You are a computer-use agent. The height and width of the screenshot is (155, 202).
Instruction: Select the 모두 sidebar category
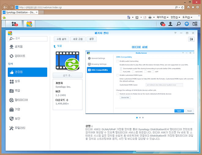pyautogui.click(x=28, y=81)
